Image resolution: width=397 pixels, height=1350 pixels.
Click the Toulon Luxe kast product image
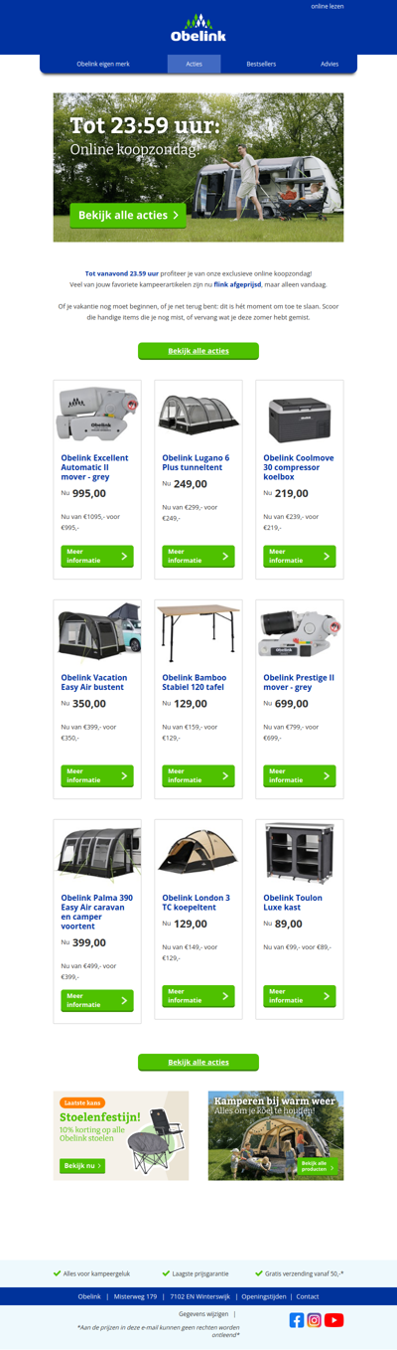coord(300,855)
